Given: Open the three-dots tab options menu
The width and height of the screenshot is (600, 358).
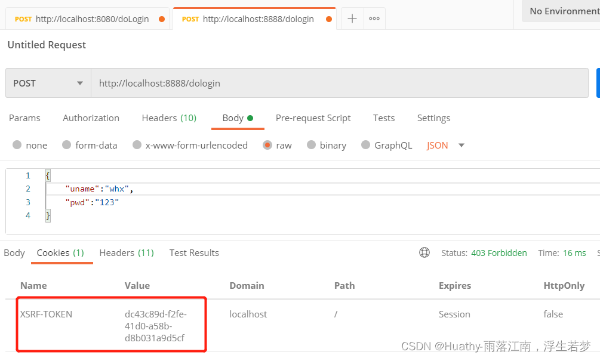Looking at the screenshot, I should (374, 18).
